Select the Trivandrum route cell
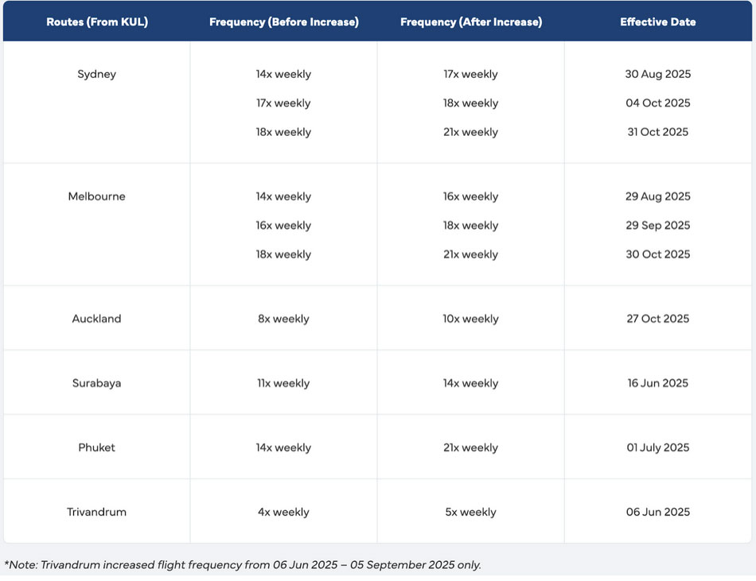The image size is (756, 581). tap(96, 512)
